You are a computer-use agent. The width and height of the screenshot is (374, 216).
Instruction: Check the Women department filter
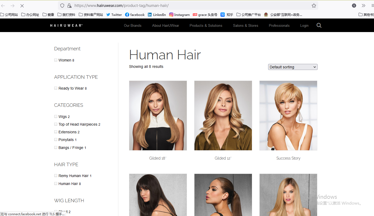[x=56, y=60]
